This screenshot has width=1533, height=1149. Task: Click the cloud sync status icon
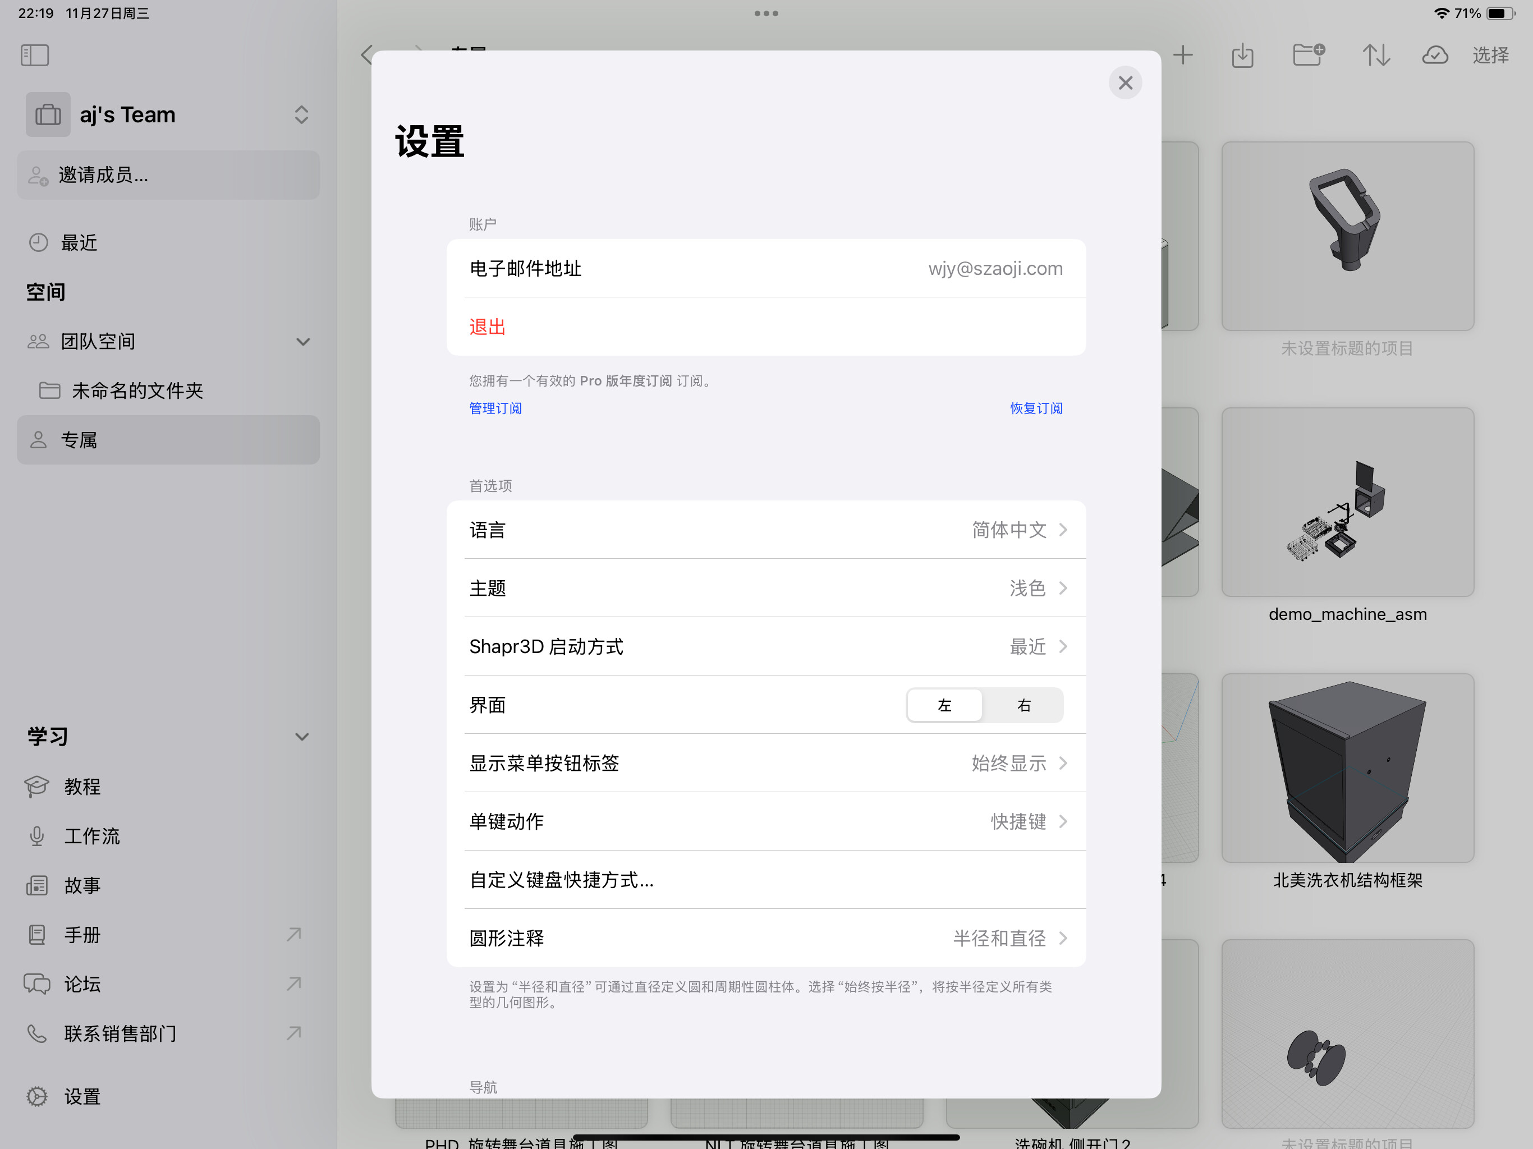pyautogui.click(x=1435, y=55)
